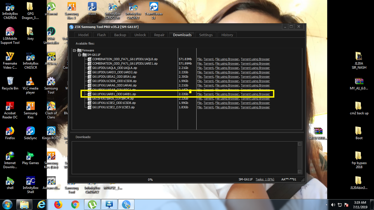Go to the Repair tab
This screenshot has height=210, width=374.
click(159, 35)
